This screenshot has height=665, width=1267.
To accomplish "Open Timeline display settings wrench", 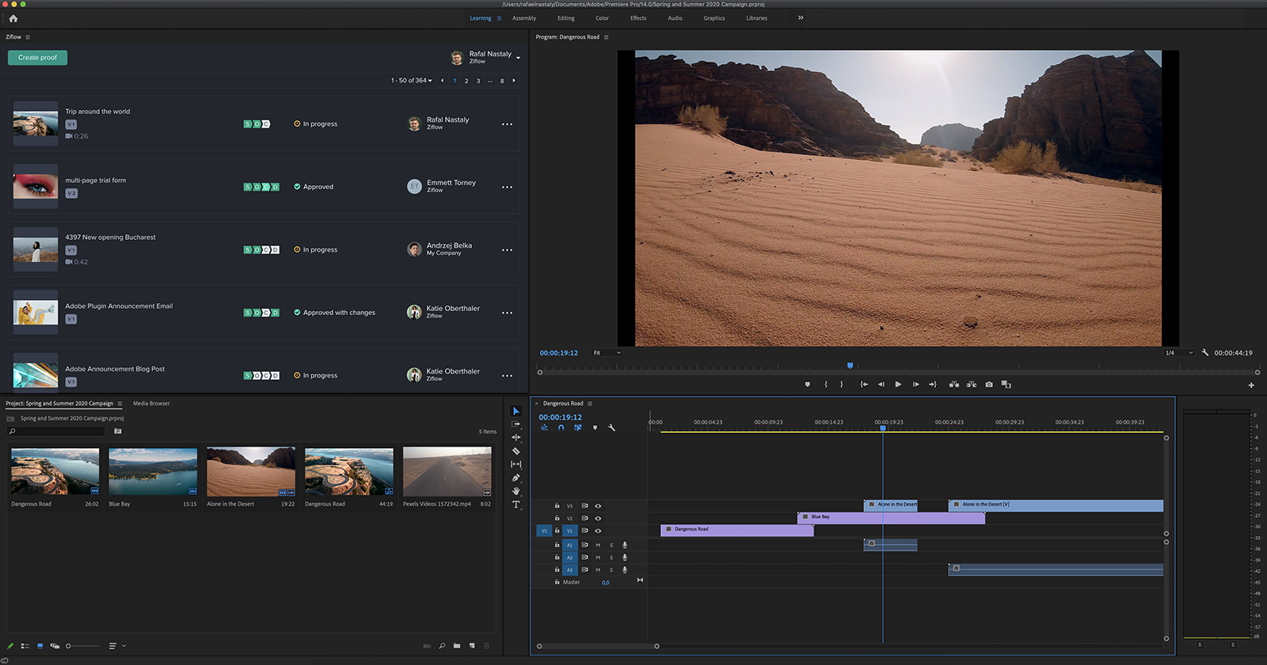I will click(611, 427).
